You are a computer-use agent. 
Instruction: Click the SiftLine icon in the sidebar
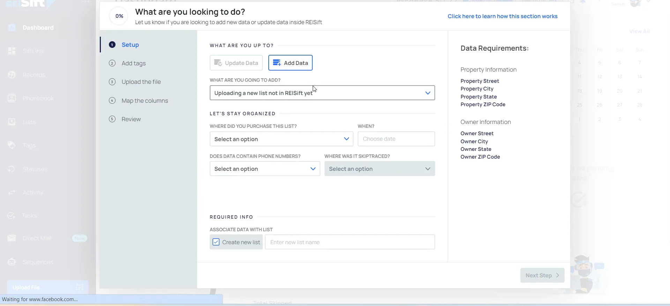click(x=12, y=51)
